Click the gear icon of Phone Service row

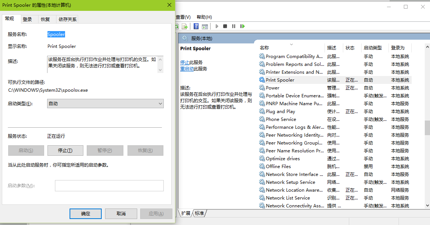262,119
